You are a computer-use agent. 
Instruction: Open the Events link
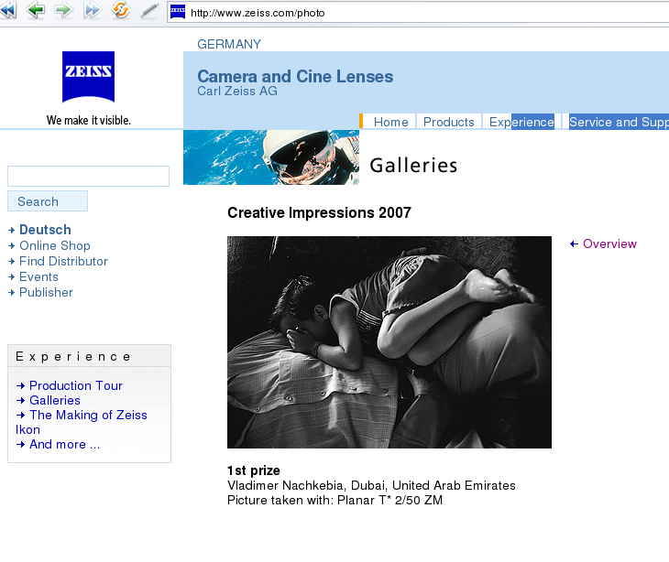coord(38,276)
